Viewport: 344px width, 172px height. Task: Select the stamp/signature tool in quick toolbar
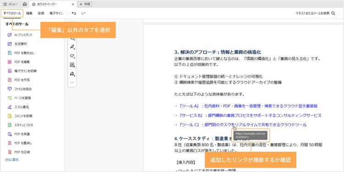[72, 74]
